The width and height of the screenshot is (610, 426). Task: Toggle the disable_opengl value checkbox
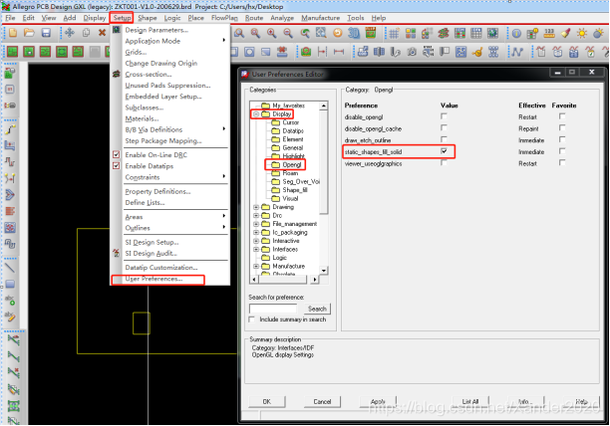(x=444, y=116)
